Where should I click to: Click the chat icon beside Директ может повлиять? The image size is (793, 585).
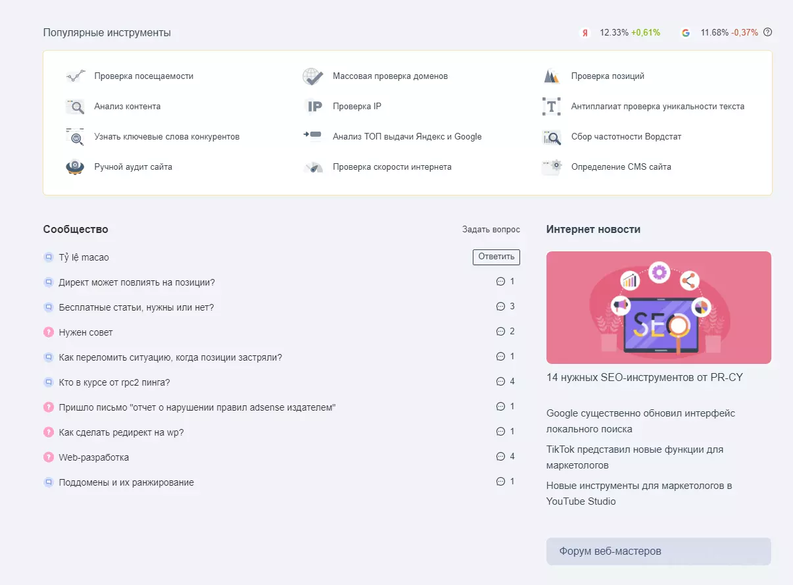[48, 282]
